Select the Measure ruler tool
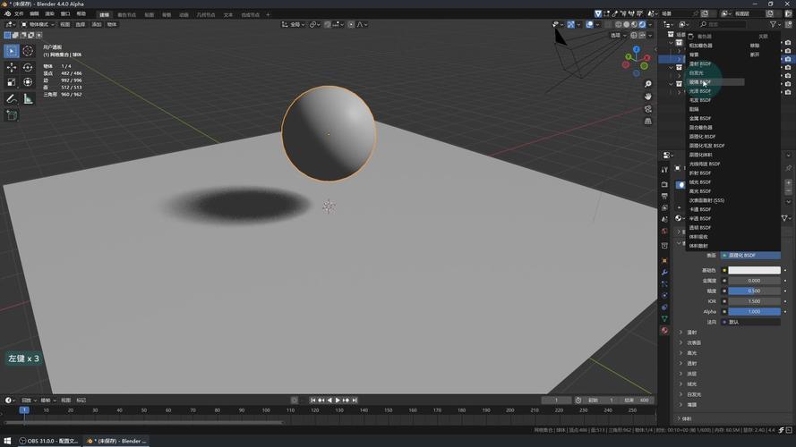Screen dimensions: 796x447 28,99
